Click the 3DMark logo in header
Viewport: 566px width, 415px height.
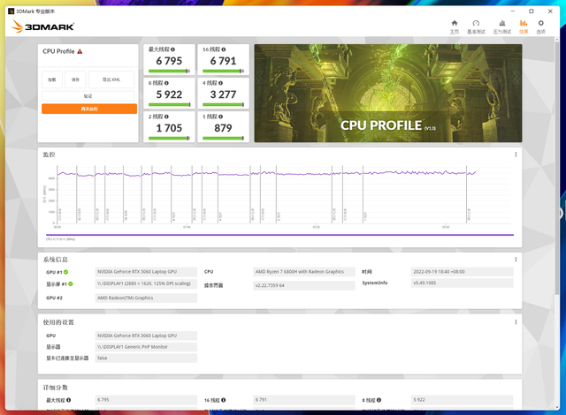point(42,26)
